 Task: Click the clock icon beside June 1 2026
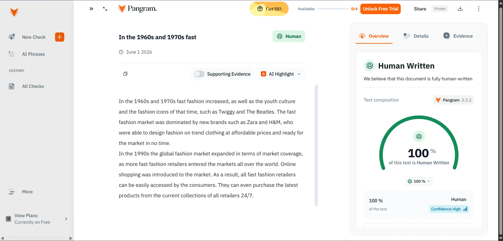(121, 52)
